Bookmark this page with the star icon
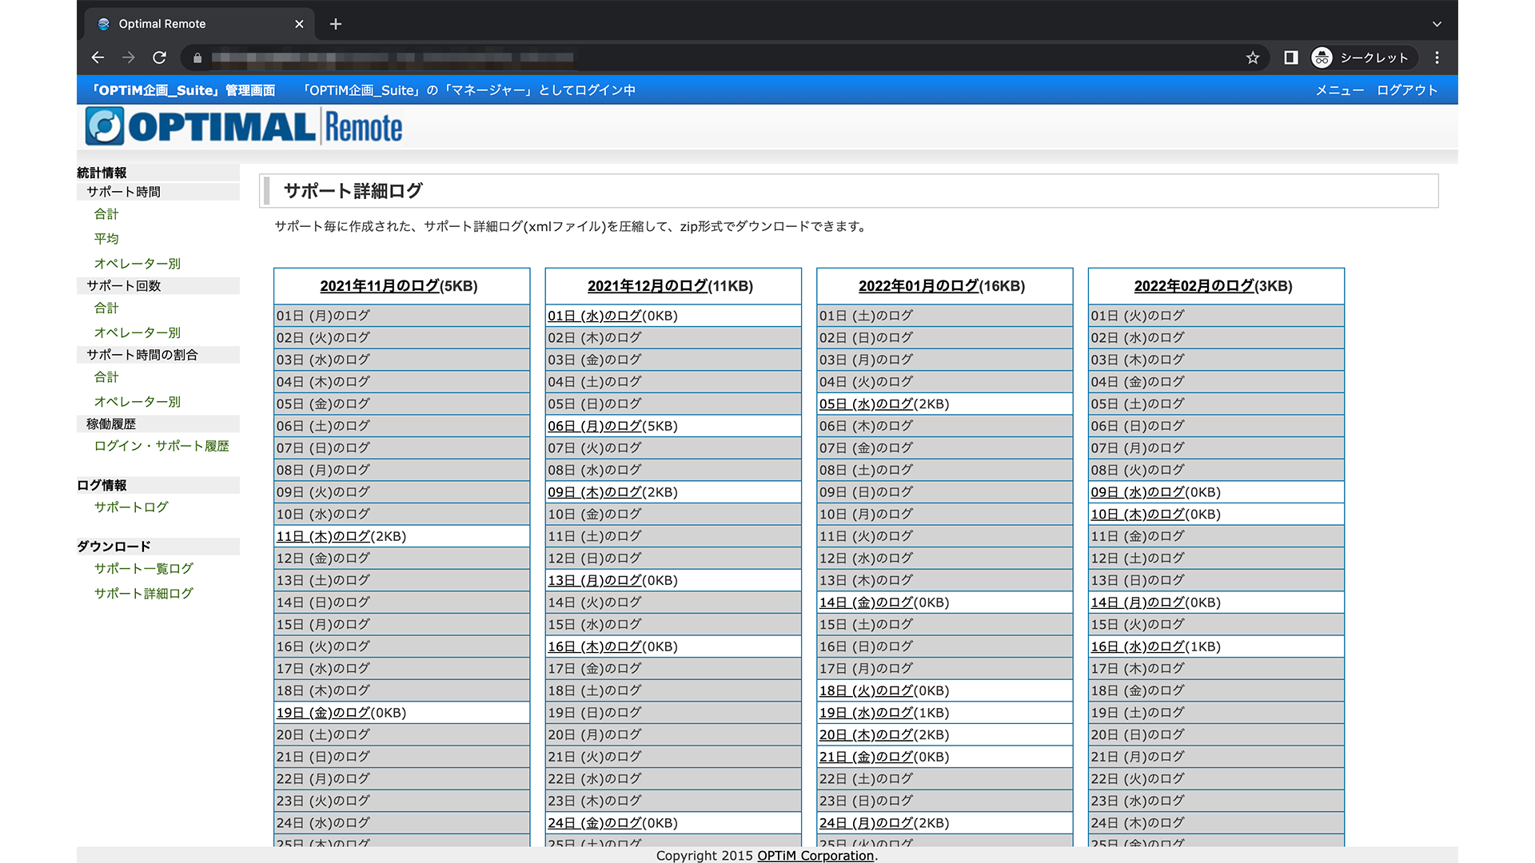 point(1253,58)
